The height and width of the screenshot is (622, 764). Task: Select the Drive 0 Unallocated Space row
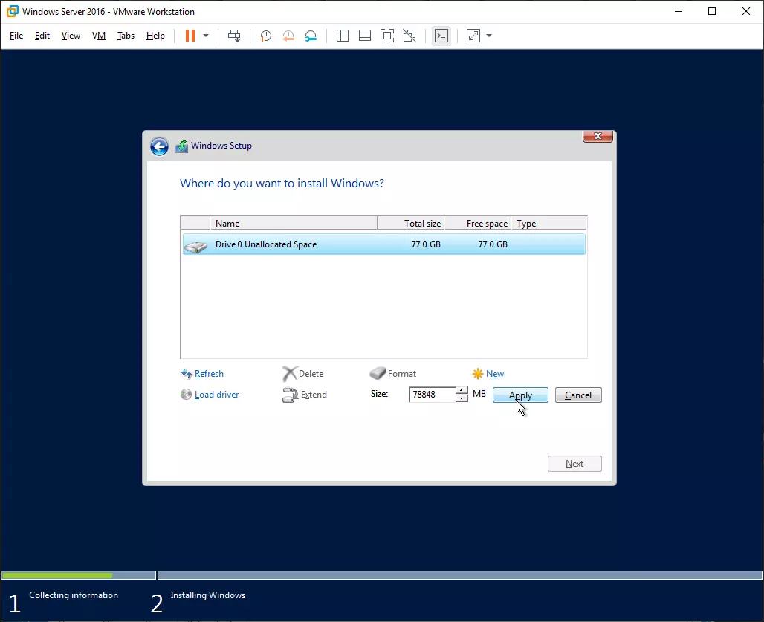[x=384, y=244]
